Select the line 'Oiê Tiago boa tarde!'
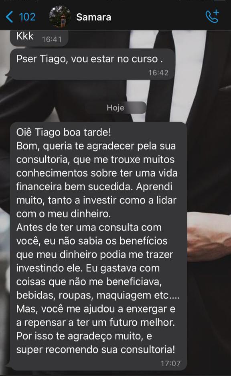Image resolution: width=231 pixels, height=376 pixels. pyautogui.click(x=64, y=132)
